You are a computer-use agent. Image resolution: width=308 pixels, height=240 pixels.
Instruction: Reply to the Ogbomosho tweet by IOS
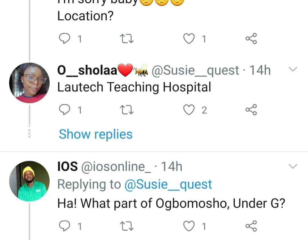[x=64, y=226]
